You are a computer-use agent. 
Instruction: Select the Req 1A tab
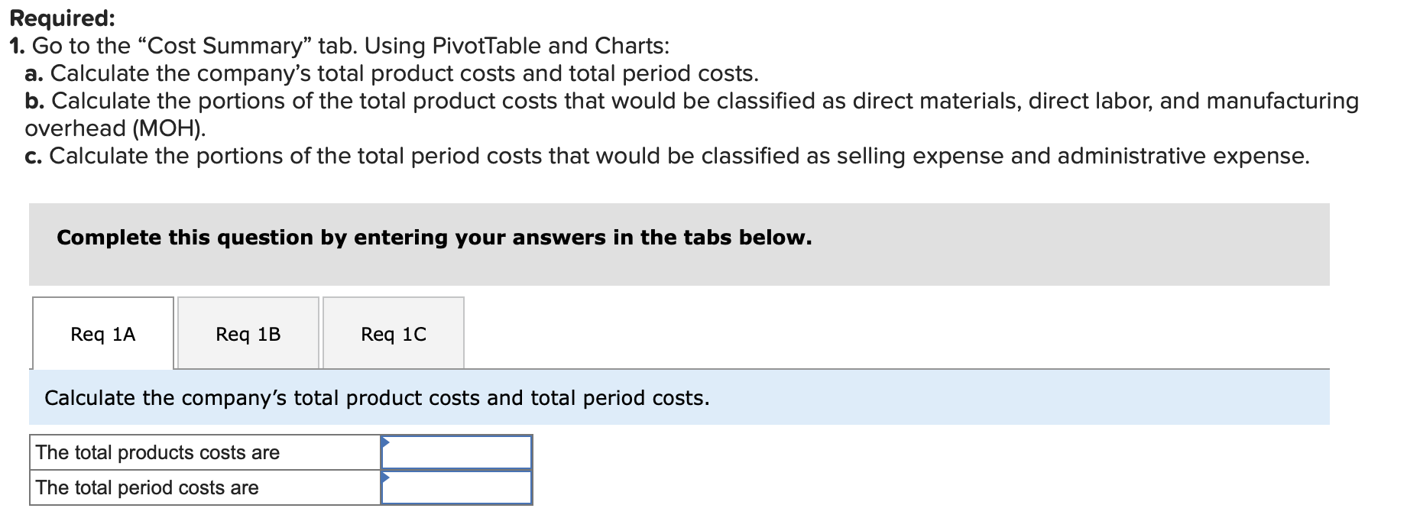pos(102,334)
